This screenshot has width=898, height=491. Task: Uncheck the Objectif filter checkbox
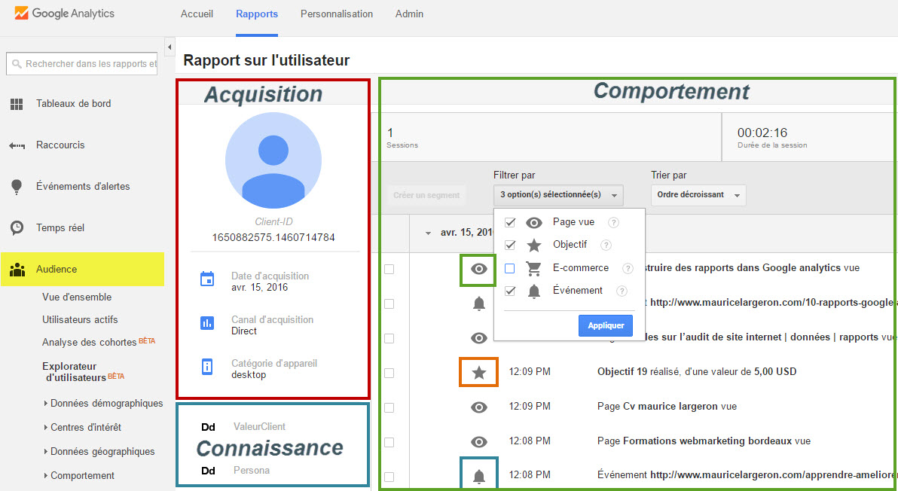tap(510, 245)
